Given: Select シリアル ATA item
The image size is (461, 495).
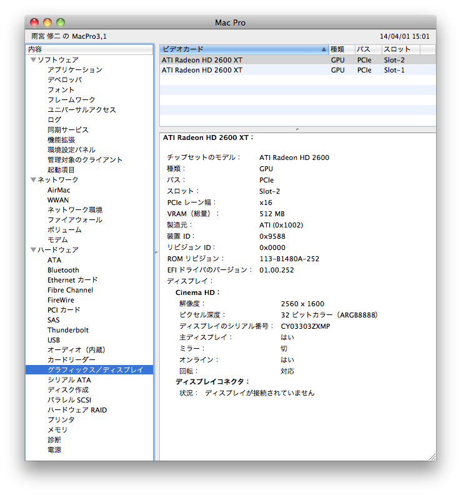Looking at the screenshot, I should pos(69,380).
